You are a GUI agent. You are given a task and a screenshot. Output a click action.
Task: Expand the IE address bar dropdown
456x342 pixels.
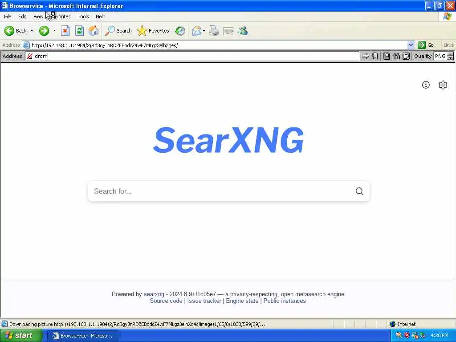[411, 45]
